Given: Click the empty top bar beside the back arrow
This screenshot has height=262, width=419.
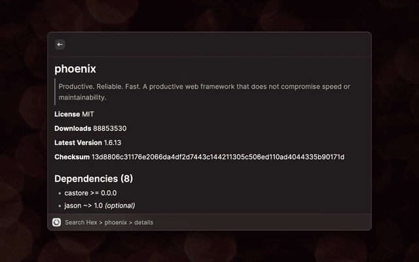Looking at the screenshot, I should pos(216,45).
